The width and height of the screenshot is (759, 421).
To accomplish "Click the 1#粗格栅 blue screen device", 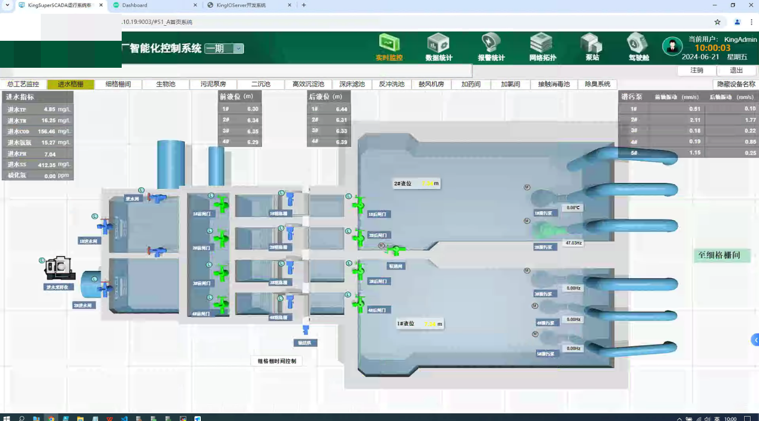I will pyautogui.click(x=290, y=200).
